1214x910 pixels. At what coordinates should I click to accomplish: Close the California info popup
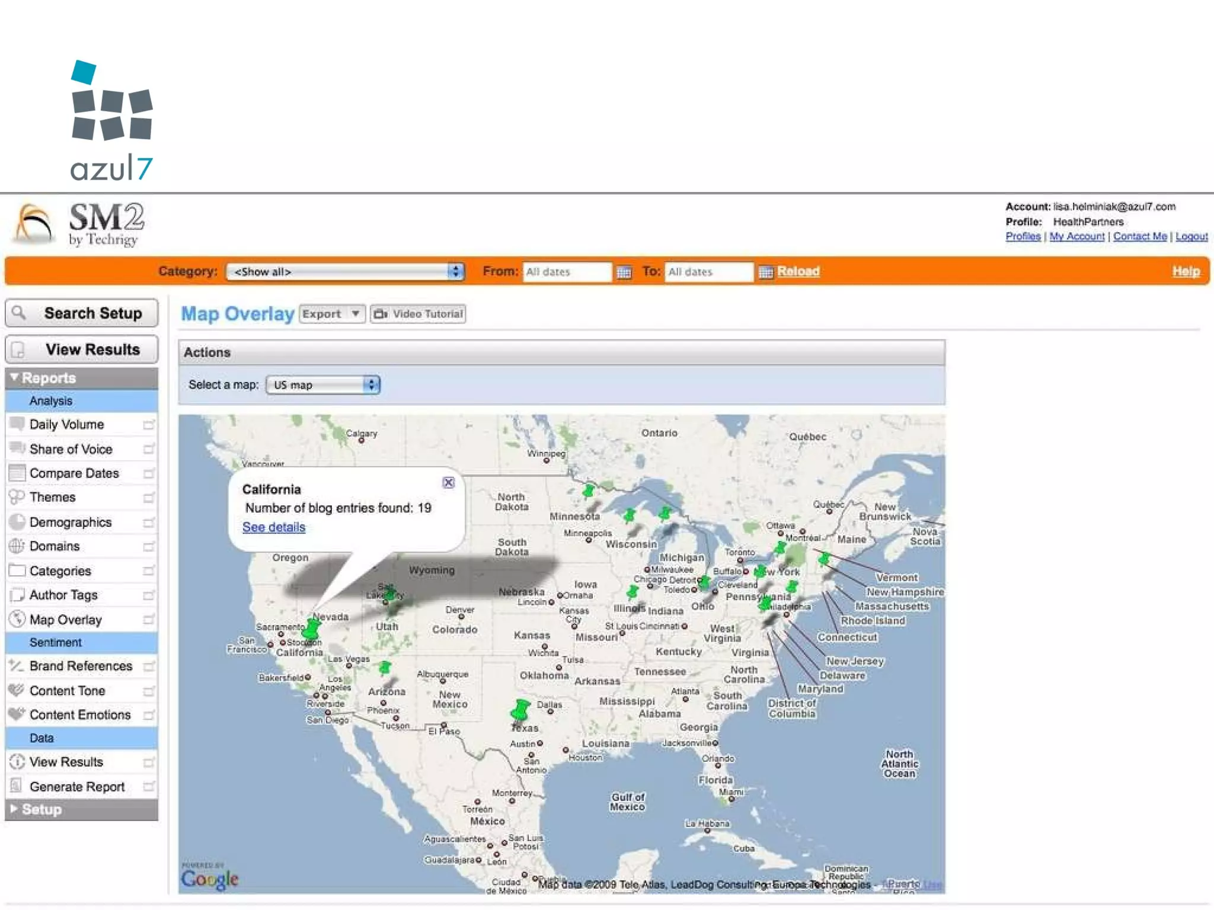point(449,482)
